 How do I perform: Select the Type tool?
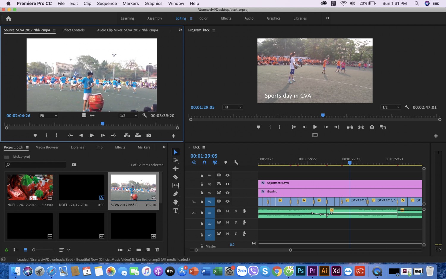pyautogui.click(x=176, y=211)
